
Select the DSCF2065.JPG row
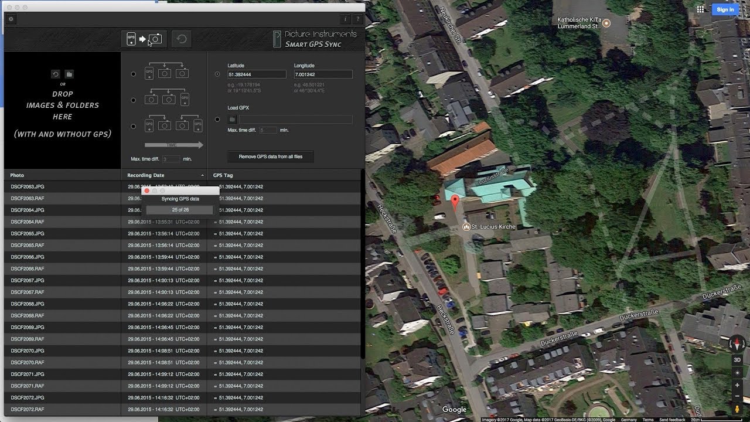[x=183, y=233]
